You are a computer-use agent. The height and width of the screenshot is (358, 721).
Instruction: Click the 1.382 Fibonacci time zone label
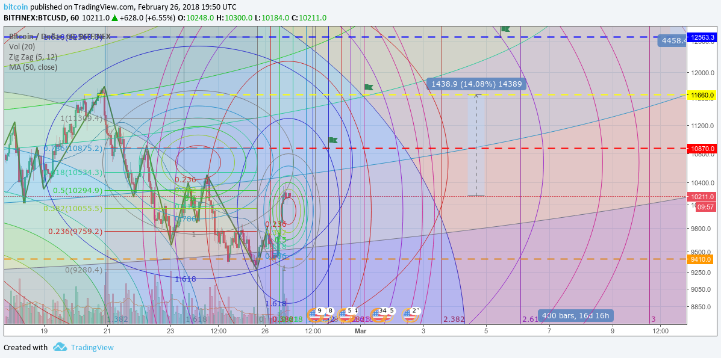(117, 319)
